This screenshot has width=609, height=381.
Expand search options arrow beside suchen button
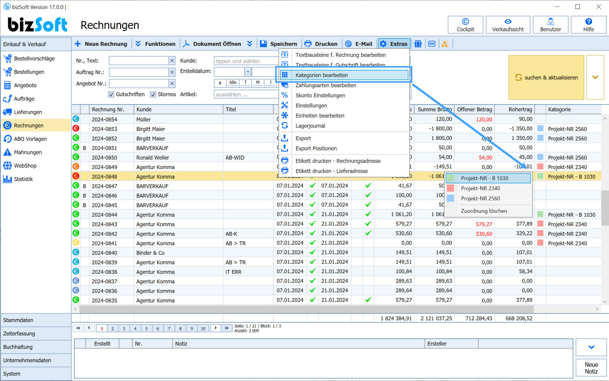(x=595, y=77)
